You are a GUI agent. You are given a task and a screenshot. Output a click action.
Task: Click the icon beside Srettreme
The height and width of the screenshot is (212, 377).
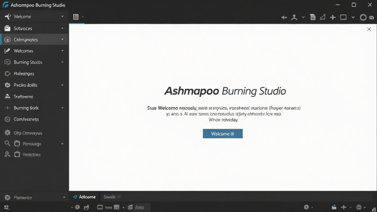coord(7,96)
